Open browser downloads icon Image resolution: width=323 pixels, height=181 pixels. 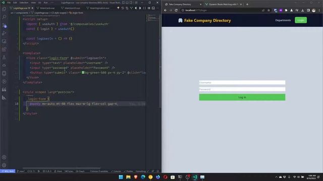[303, 10]
